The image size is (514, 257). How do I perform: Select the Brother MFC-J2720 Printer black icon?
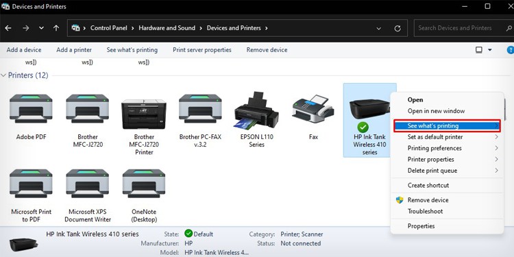tap(144, 114)
